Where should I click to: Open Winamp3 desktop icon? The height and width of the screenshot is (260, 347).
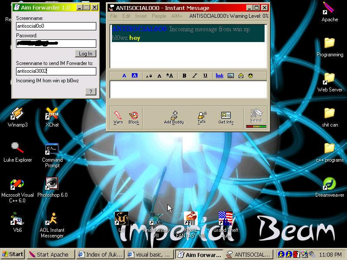click(17, 117)
